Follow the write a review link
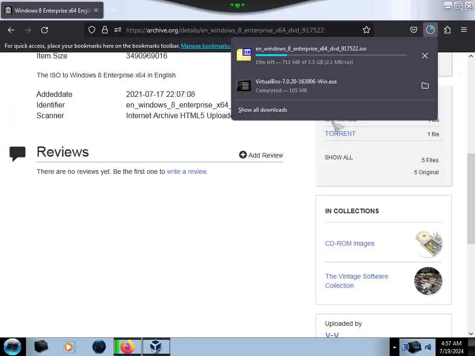This screenshot has height=356, width=475. [187, 172]
